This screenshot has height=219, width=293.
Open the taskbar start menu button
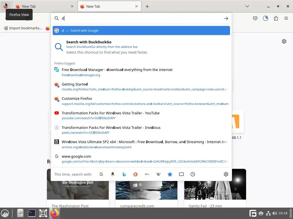(x=5, y=213)
